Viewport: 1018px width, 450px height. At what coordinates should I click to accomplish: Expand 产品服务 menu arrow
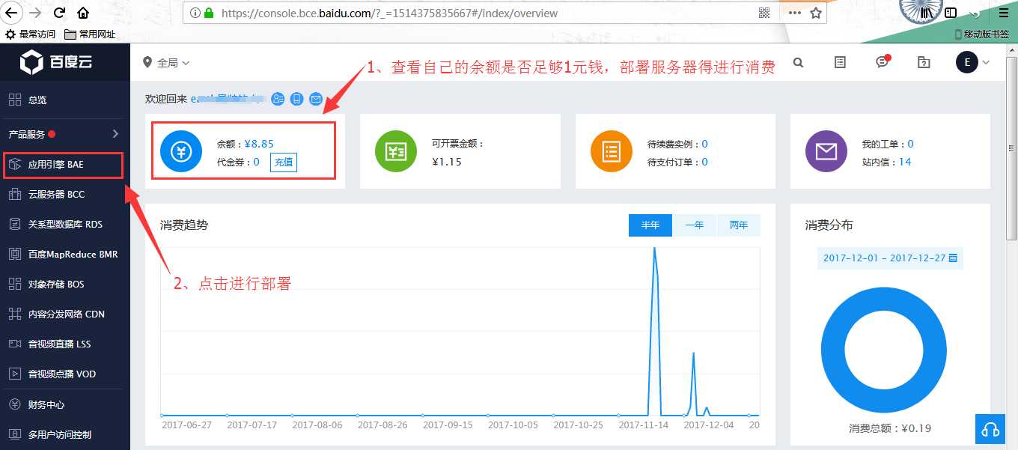pyautogui.click(x=115, y=134)
